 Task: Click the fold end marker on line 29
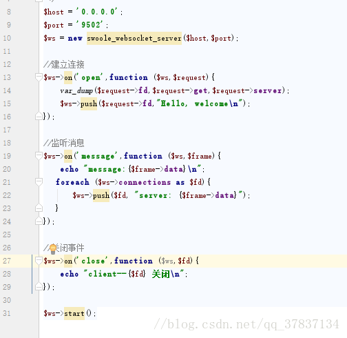[x=39, y=286]
